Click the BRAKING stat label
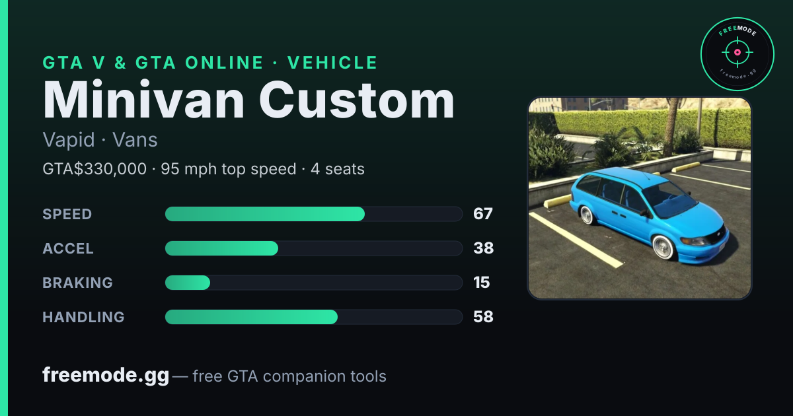The width and height of the screenshot is (793, 416). tap(77, 283)
